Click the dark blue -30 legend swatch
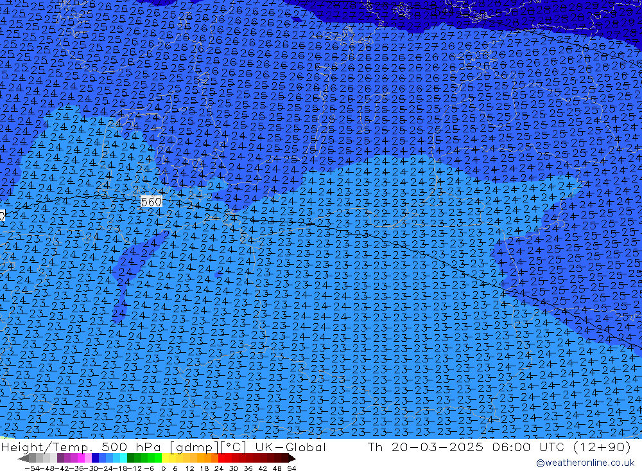Screen dimensions: 642x471 (95, 458)
